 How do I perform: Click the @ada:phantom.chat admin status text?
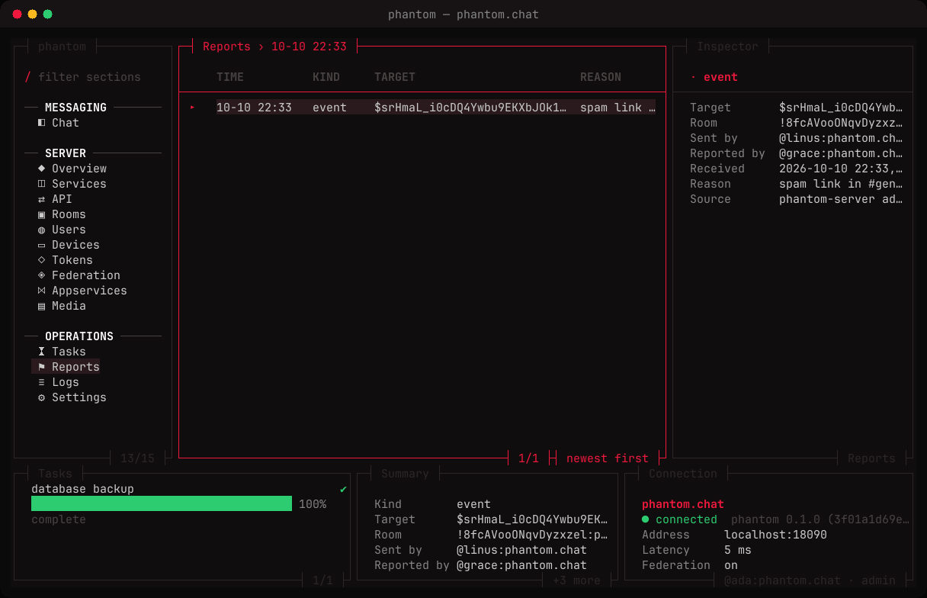click(810, 580)
